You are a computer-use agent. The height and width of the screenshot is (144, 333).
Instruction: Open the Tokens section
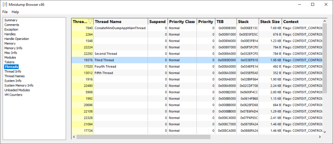coord(10,62)
